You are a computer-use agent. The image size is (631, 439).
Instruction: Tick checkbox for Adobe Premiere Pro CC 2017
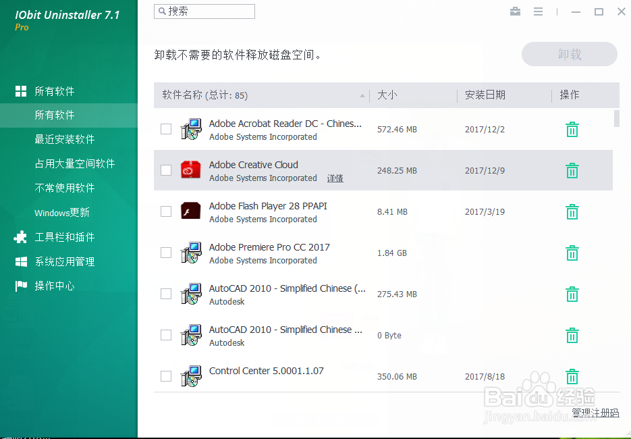[x=166, y=253]
